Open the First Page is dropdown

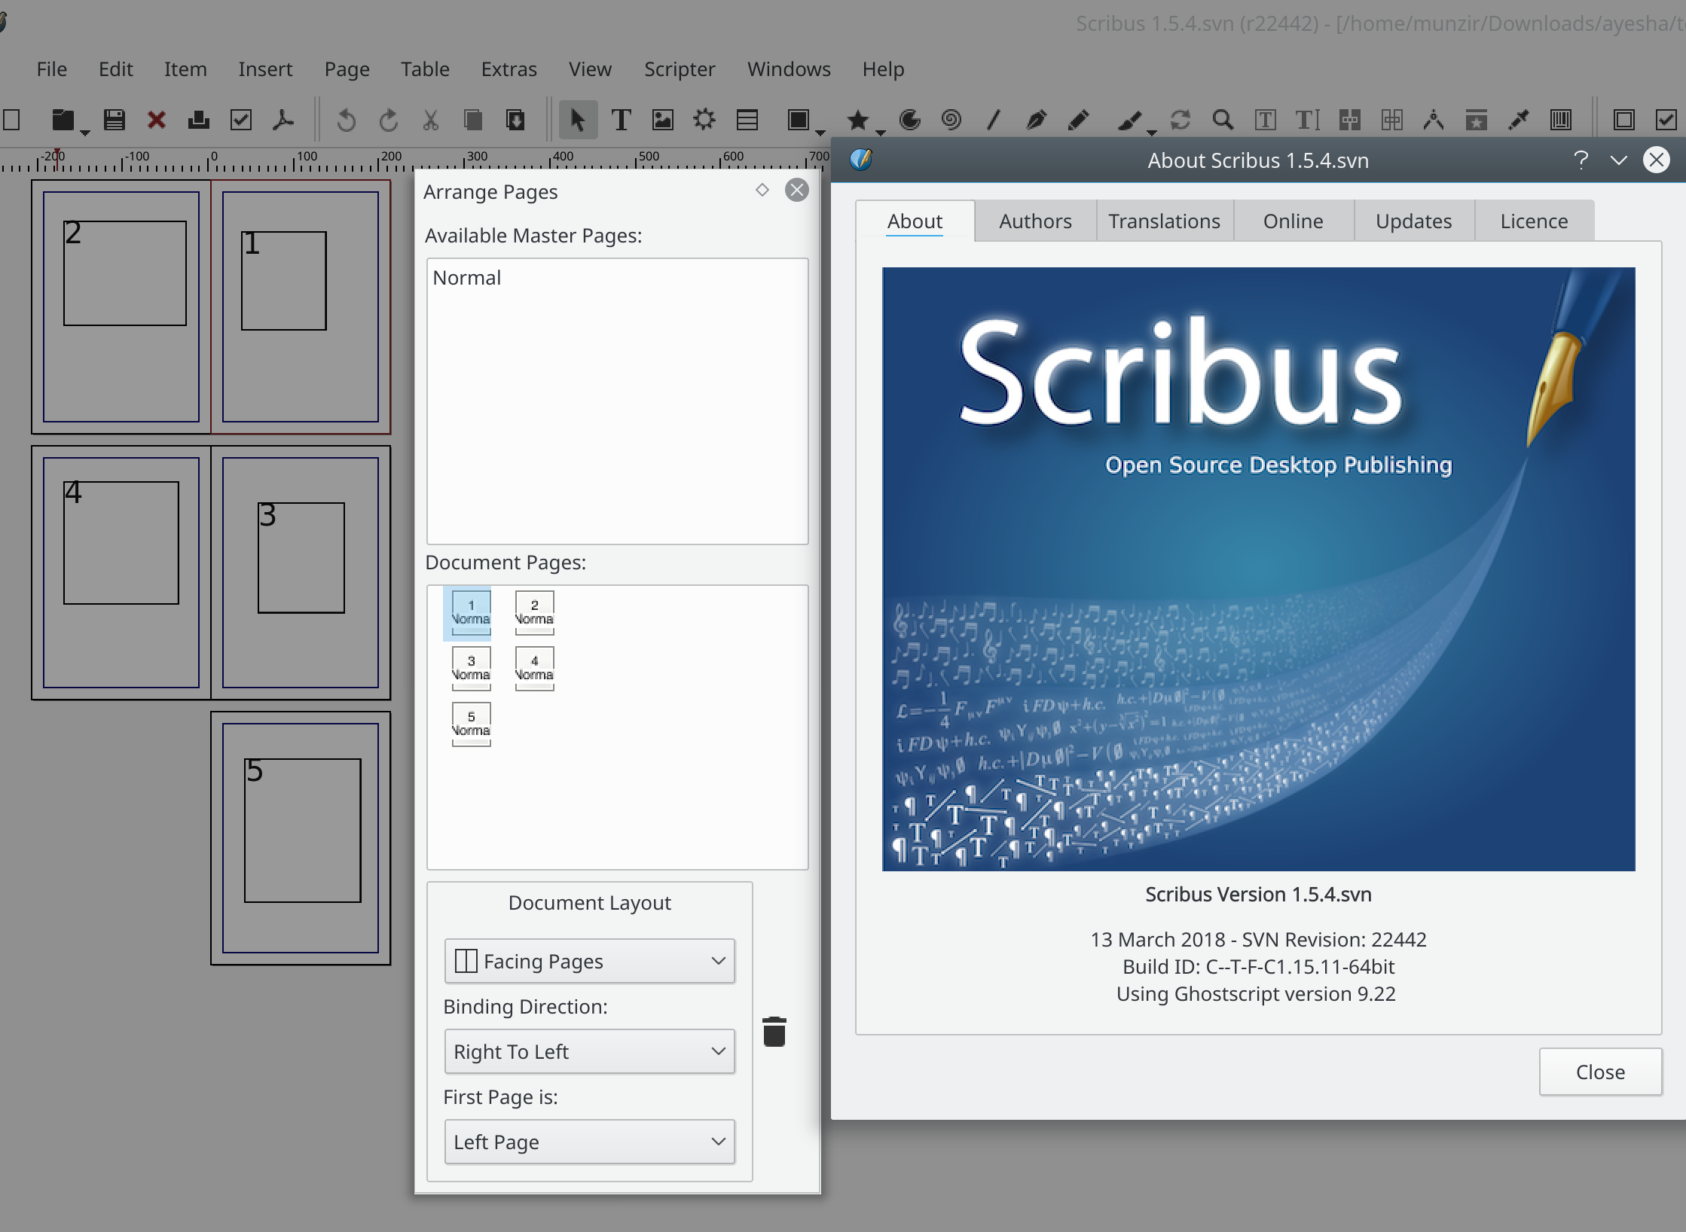point(589,1142)
